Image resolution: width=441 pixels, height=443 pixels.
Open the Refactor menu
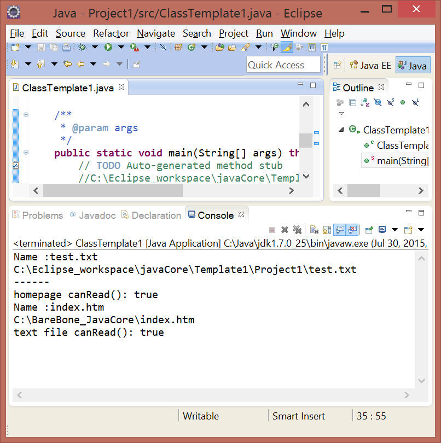pyautogui.click(x=111, y=33)
